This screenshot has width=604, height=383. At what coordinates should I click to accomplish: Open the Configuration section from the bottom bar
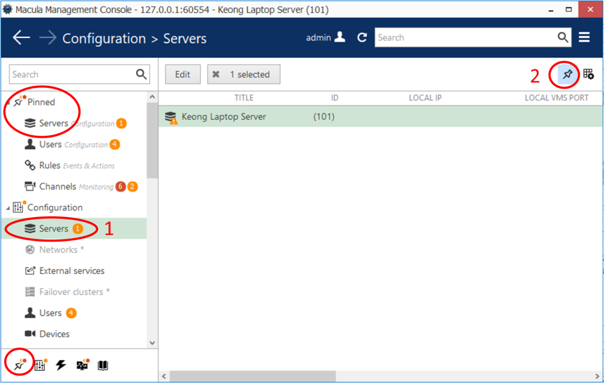(x=40, y=365)
